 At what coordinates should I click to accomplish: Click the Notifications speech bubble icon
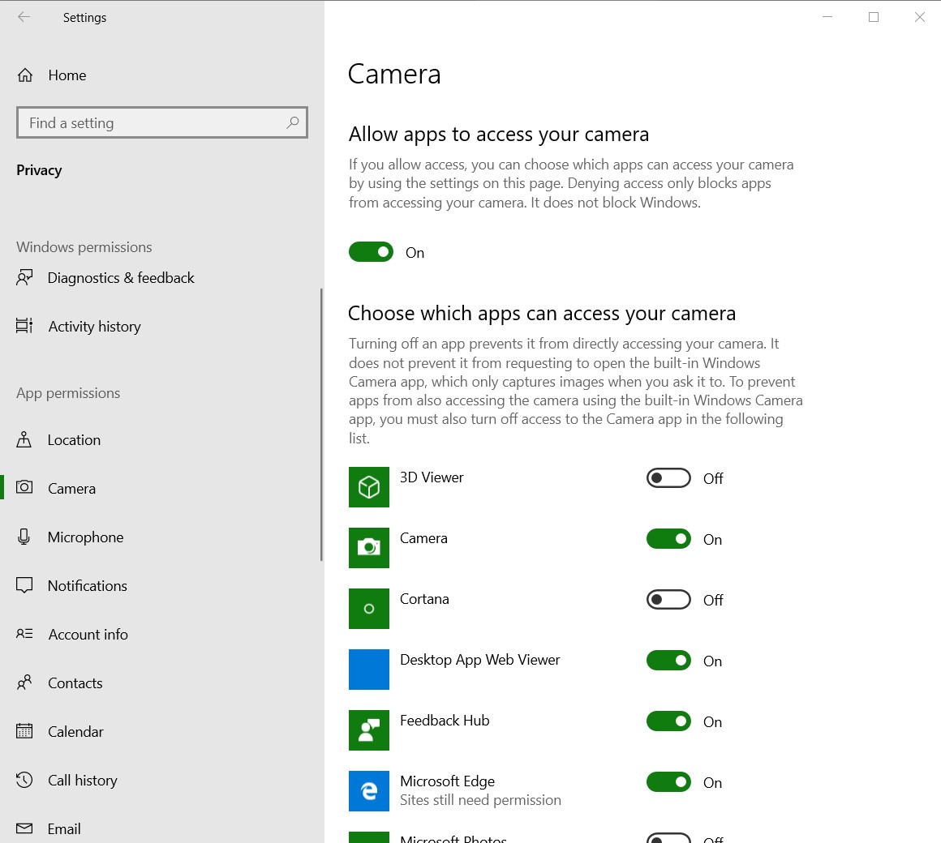click(24, 585)
